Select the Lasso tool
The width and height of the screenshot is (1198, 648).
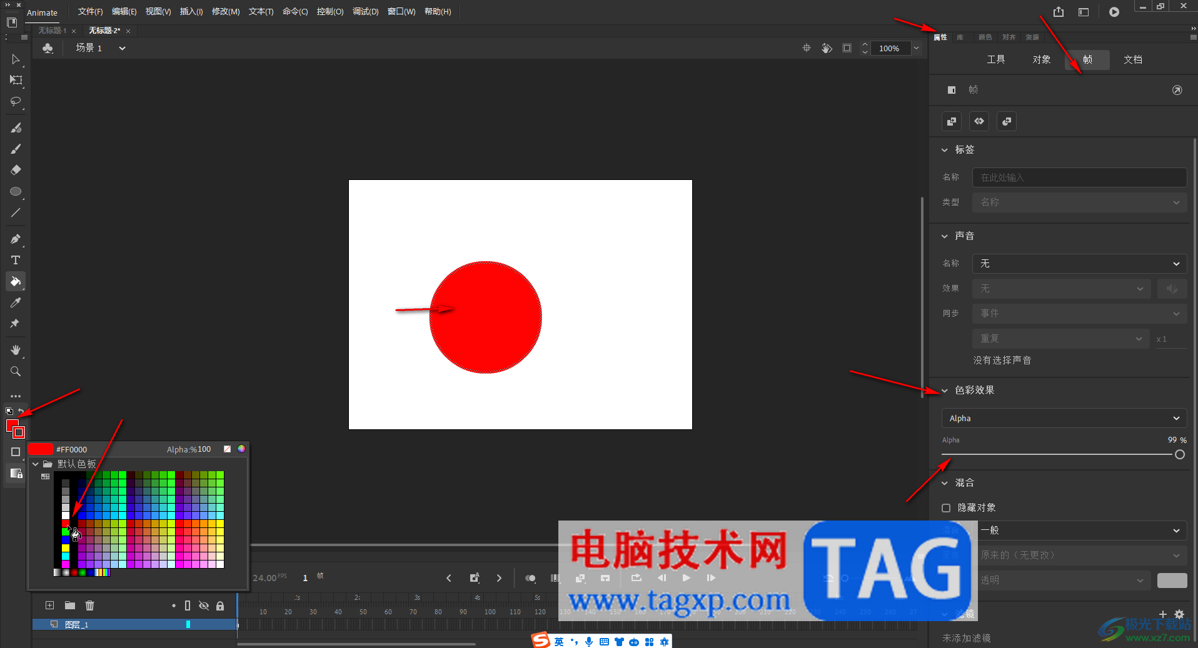(x=16, y=101)
